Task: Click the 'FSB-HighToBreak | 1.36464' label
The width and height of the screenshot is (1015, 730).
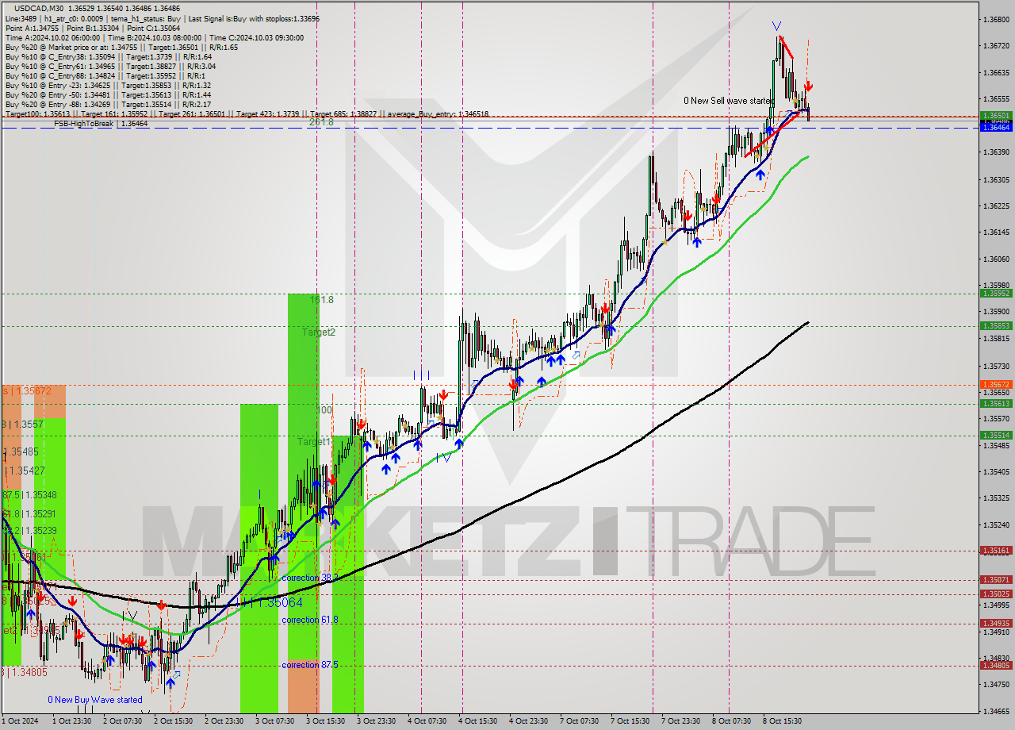Action: pyautogui.click(x=101, y=124)
